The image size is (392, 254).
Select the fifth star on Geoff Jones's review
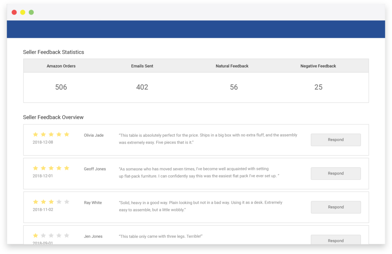coord(67,168)
